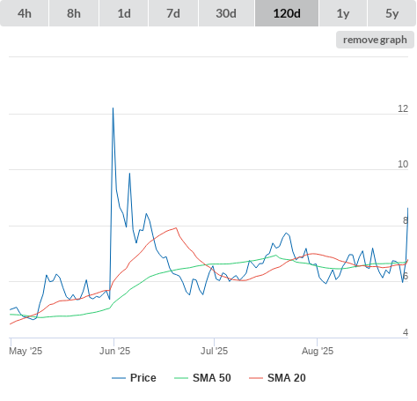Choose the 1d range tab
417x401 pixels.
pos(124,13)
